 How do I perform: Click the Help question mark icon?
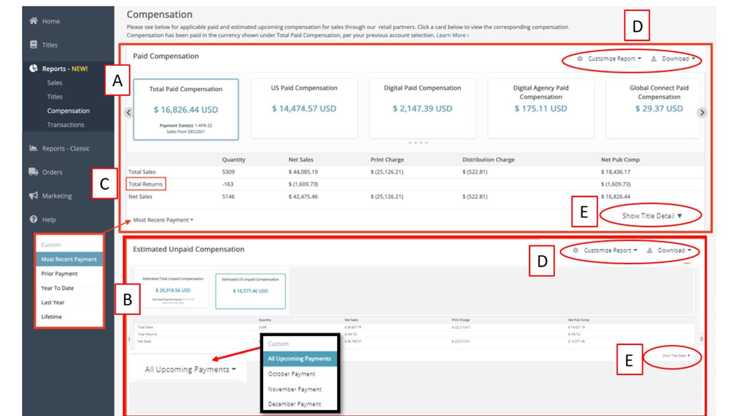click(34, 220)
